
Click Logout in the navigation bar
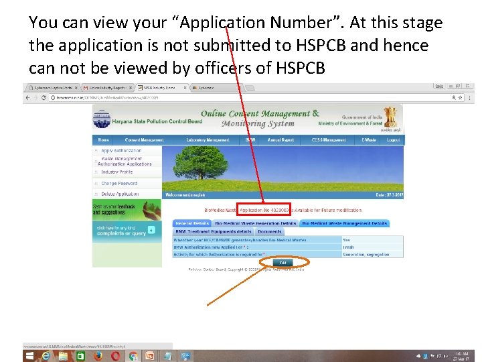(x=393, y=139)
